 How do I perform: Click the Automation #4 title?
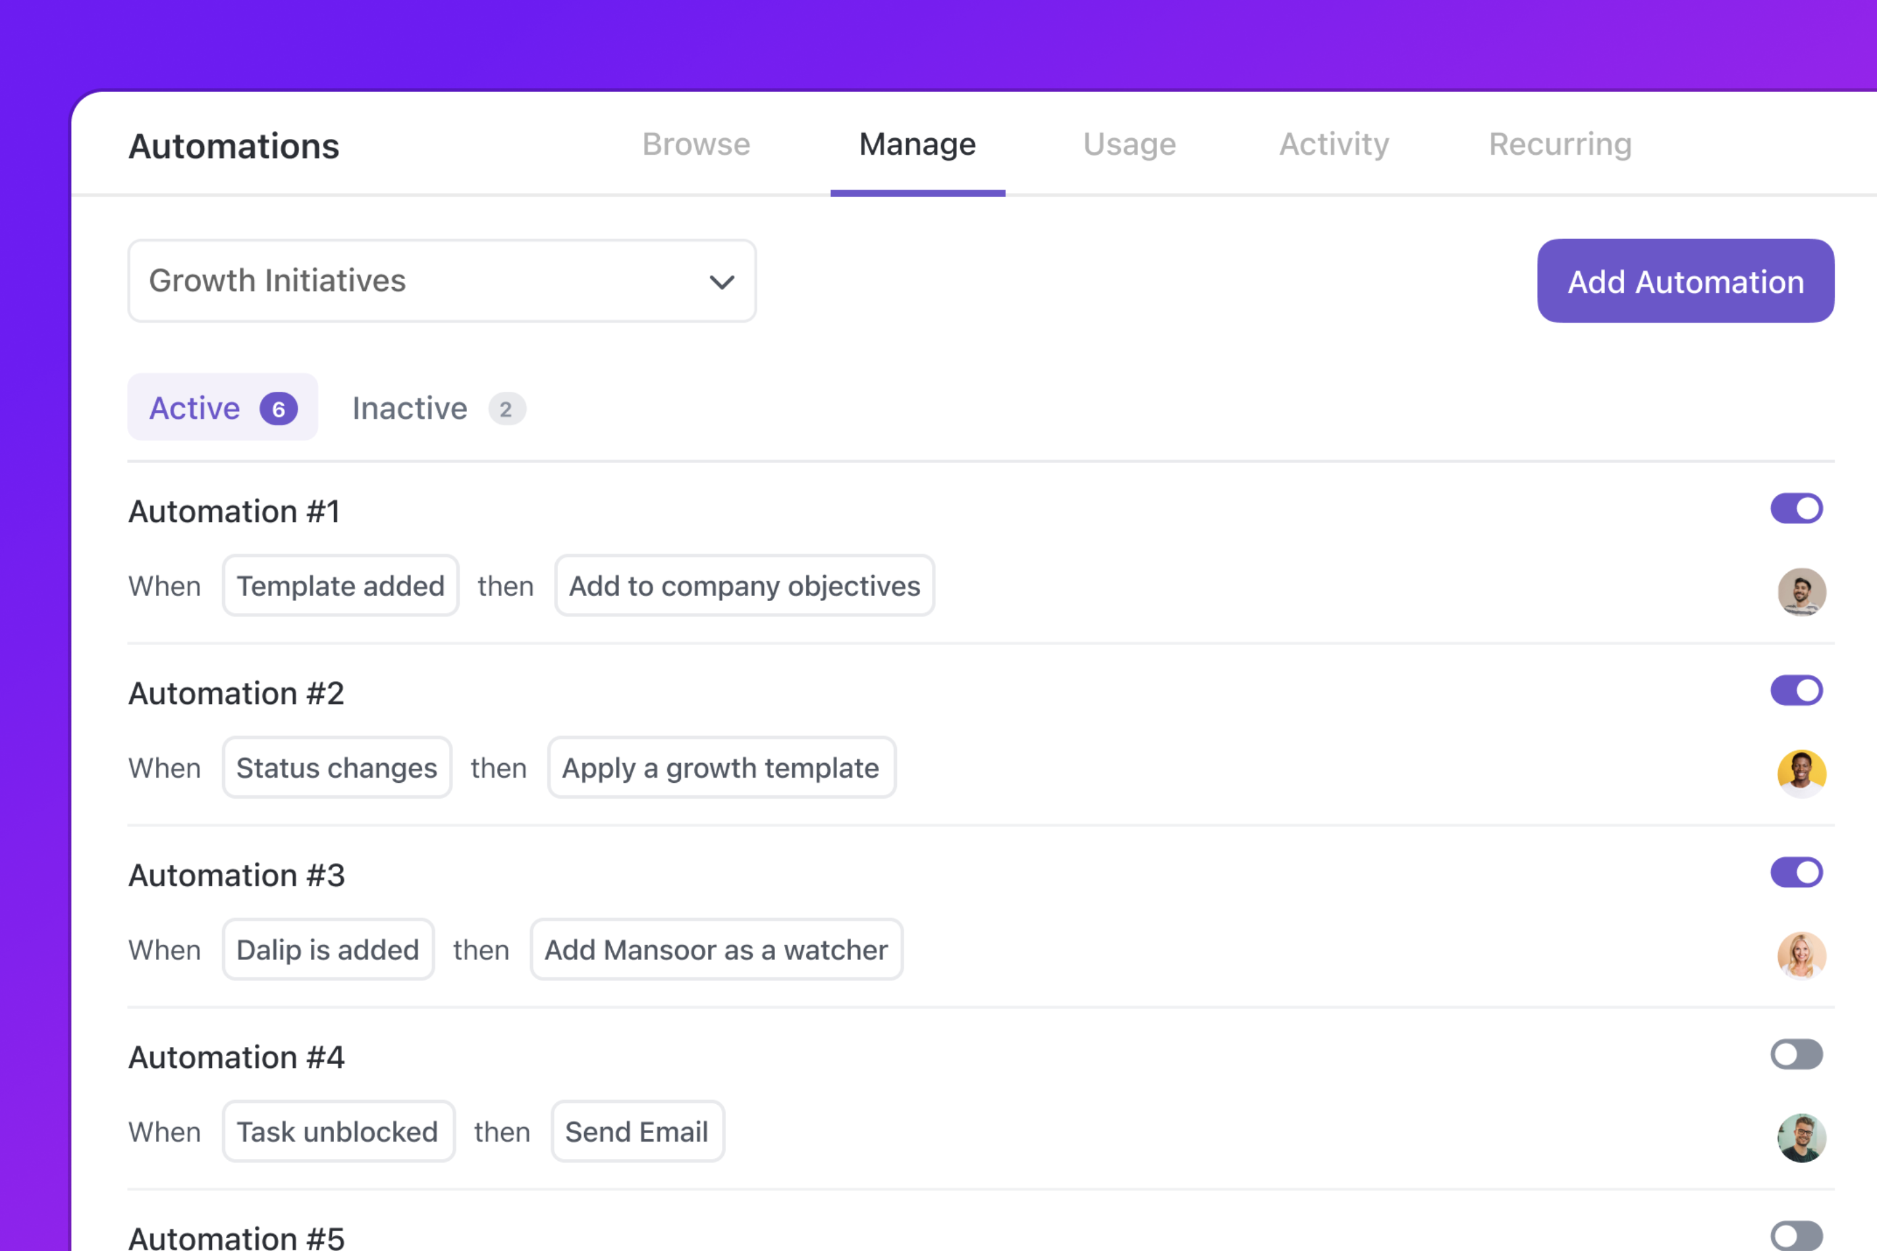237,1057
